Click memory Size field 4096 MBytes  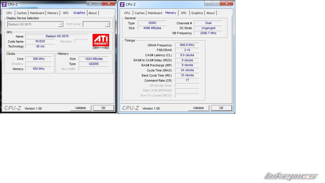coord(152,28)
